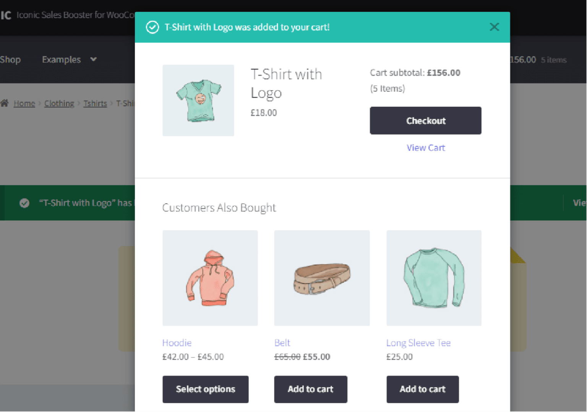Click the View Cart link below Checkout
The height and width of the screenshot is (412, 587).
click(426, 148)
